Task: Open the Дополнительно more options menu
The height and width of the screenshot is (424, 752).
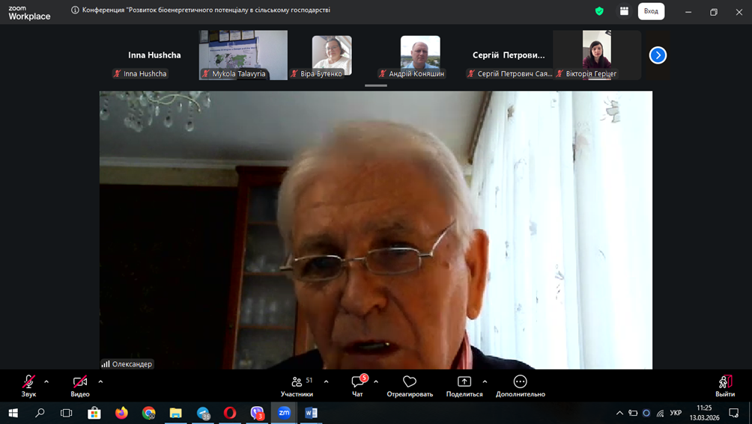Action: point(521,386)
